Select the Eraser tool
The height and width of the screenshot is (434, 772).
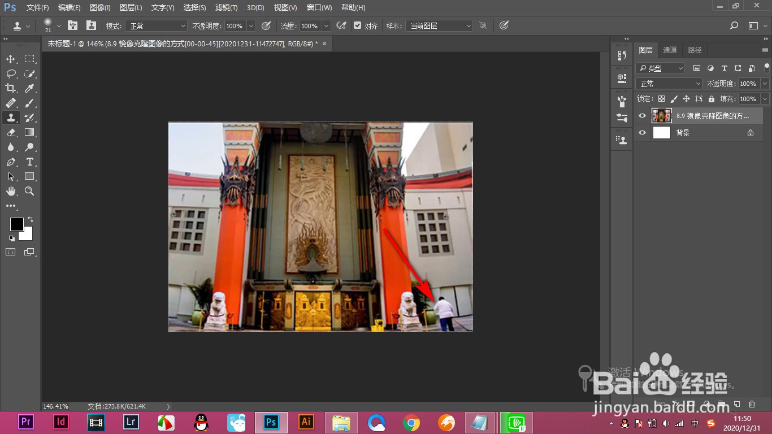11,132
